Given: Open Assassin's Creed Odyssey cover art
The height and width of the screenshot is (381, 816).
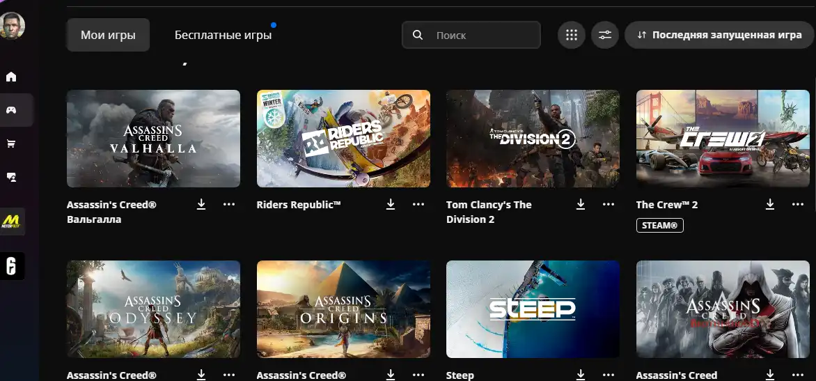Looking at the screenshot, I should [x=153, y=309].
